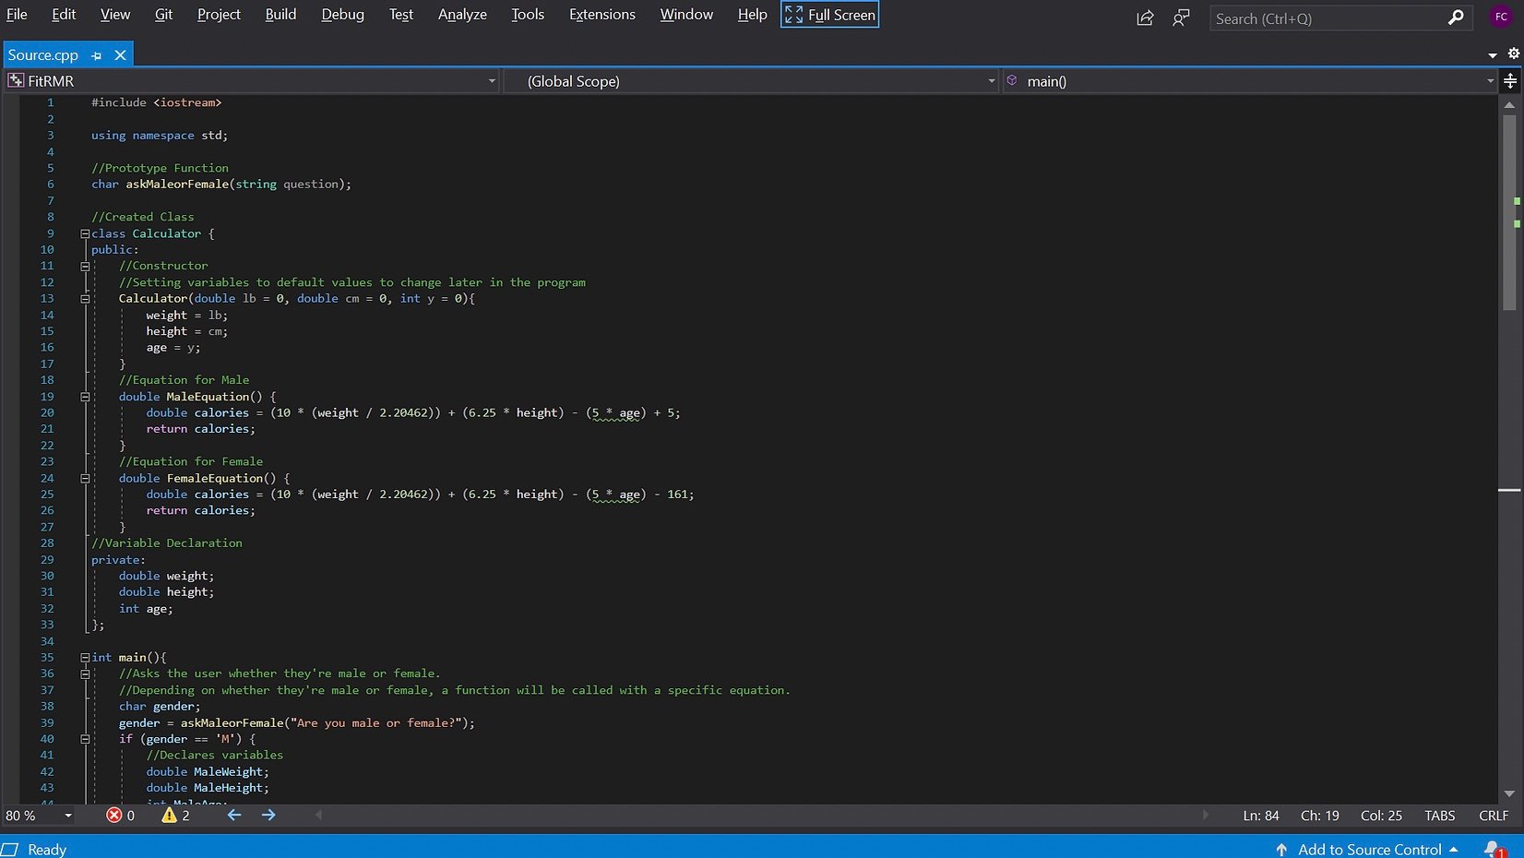Collapse the FemaleEquation function
Image resolution: width=1524 pixels, height=858 pixels.
click(85, 479)
